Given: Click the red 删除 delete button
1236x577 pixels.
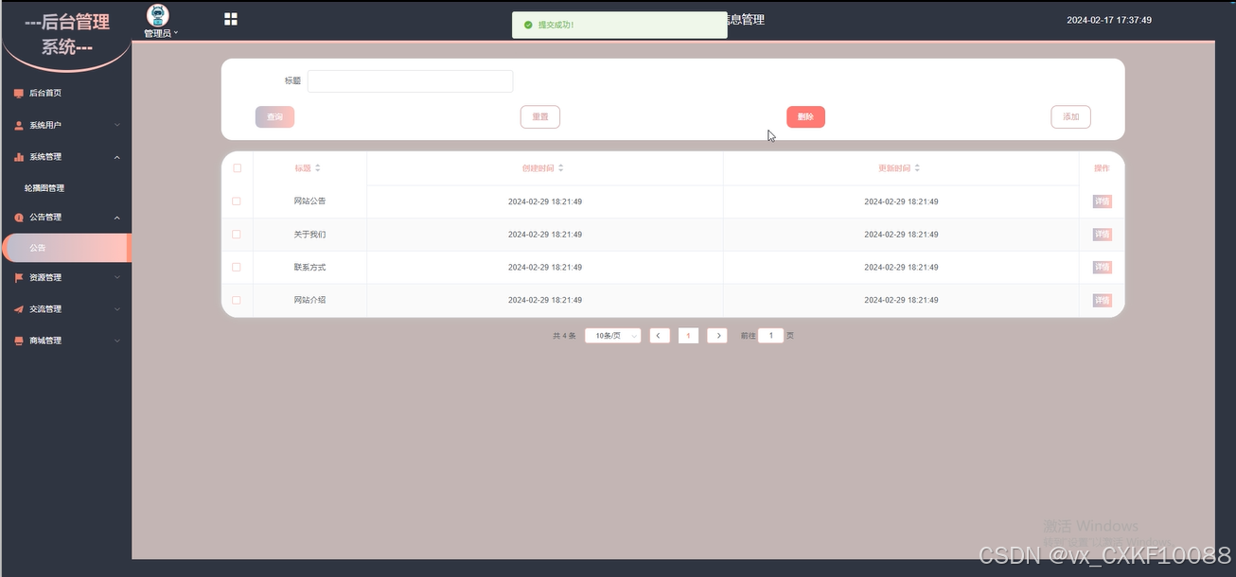Looking at the screenshot, I should tap(805, 117).
